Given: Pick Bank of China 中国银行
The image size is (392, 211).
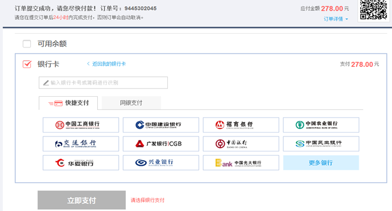Looking at the screenshot, I should pos(241,144).
